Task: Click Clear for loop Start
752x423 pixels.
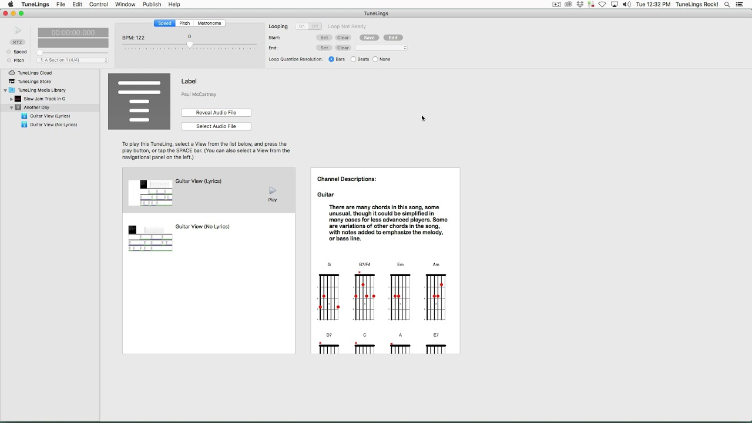Action: coord(343,38)
